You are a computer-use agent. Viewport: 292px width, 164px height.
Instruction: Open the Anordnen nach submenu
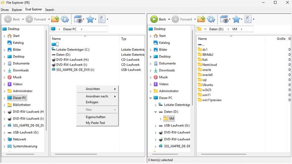pos(97,96)
